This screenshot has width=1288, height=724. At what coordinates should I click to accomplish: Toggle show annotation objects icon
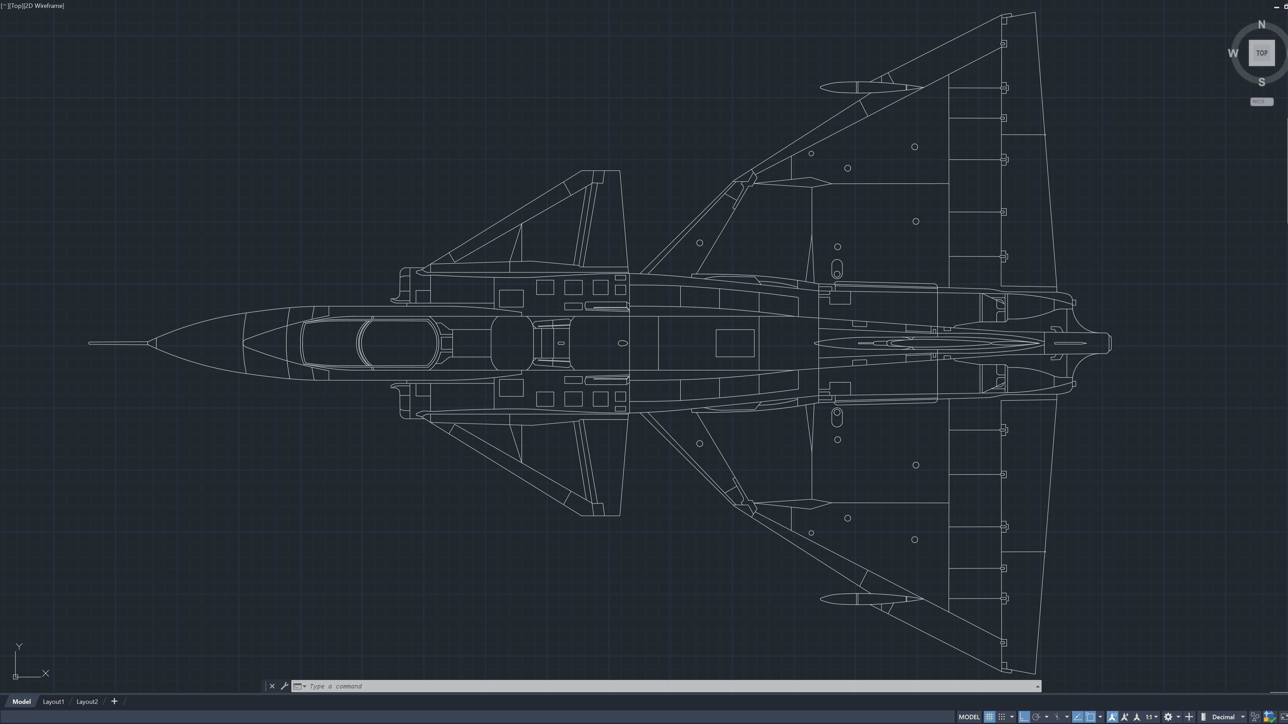point(1112,717)
